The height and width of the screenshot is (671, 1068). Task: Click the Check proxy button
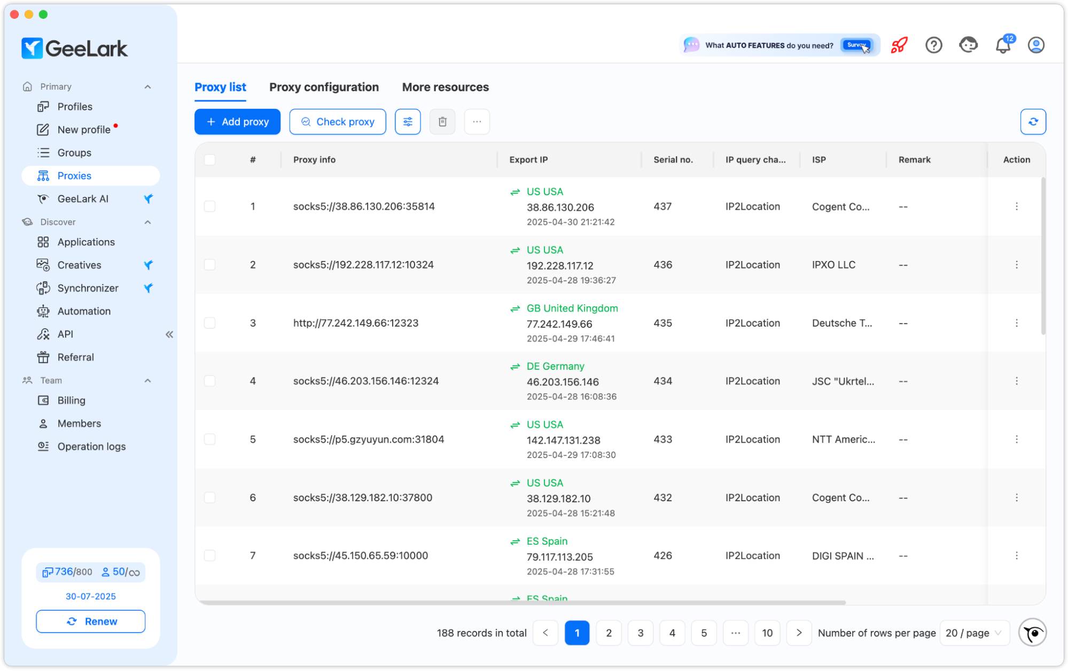coord(338,122)
